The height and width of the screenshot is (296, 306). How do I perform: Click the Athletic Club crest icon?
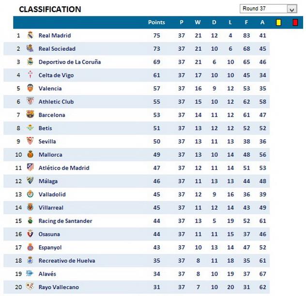pos(30,102)
